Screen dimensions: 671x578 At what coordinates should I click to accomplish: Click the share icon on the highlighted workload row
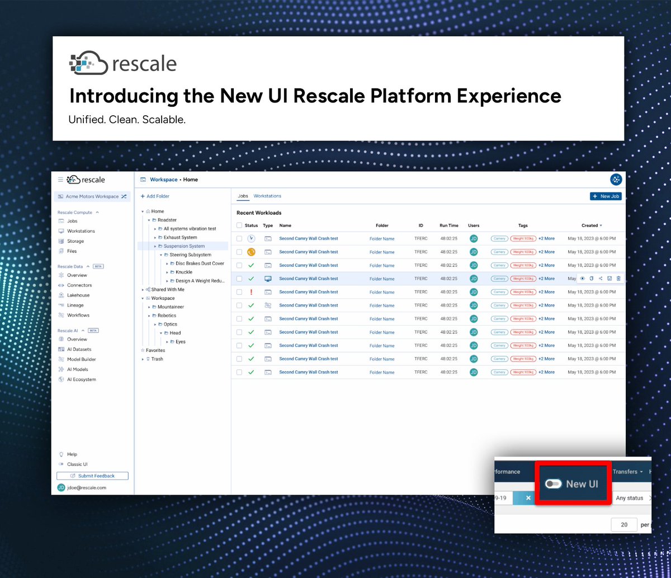click(601, 278)
